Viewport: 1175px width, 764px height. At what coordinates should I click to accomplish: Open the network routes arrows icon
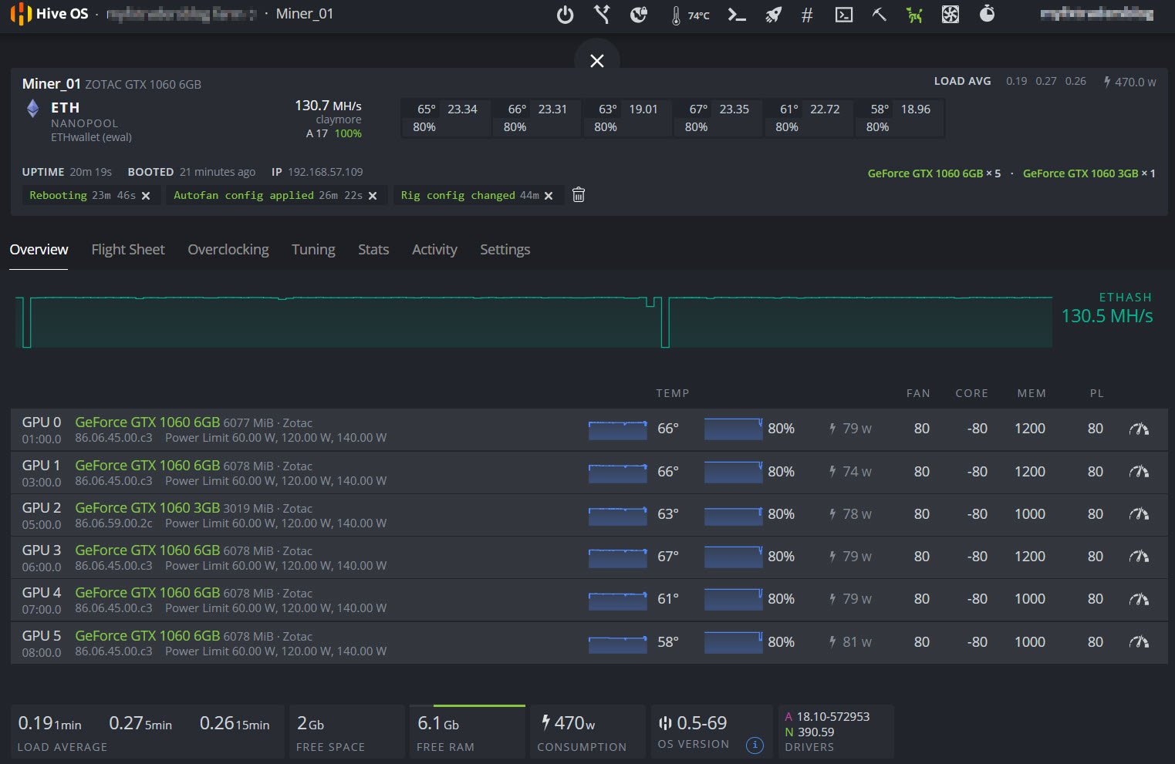point(602,14)
